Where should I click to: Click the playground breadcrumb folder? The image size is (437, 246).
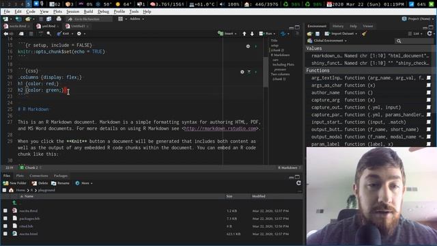coord(46,190)
